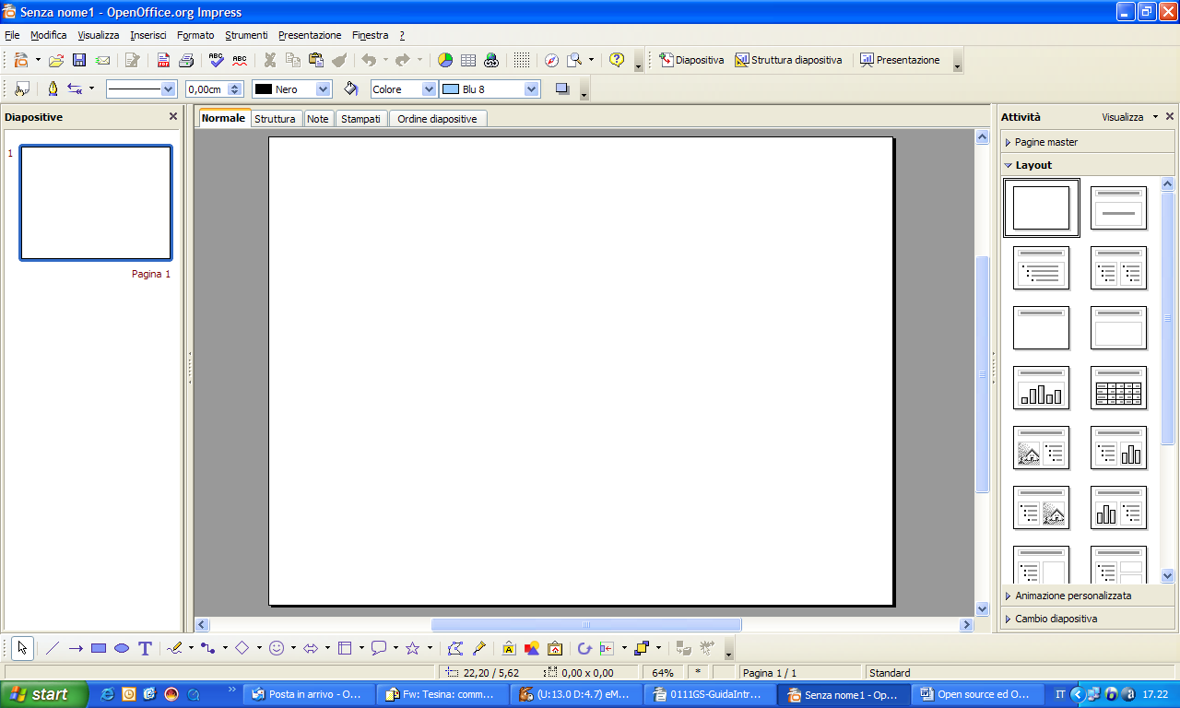Run the spellcheck ABC icon
1180x708 pixels.
(217, 60)
